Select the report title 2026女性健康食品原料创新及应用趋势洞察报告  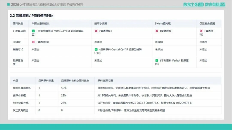tap(47, 5)
